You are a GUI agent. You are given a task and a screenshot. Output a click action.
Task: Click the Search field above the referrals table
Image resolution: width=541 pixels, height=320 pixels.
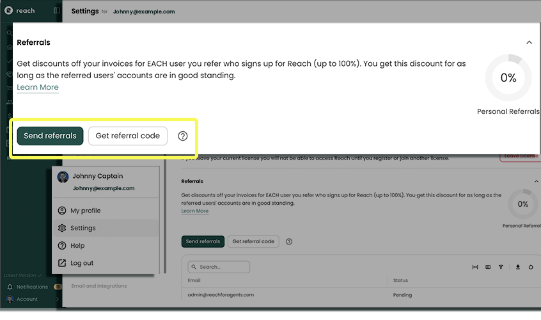tap(219, 267)
